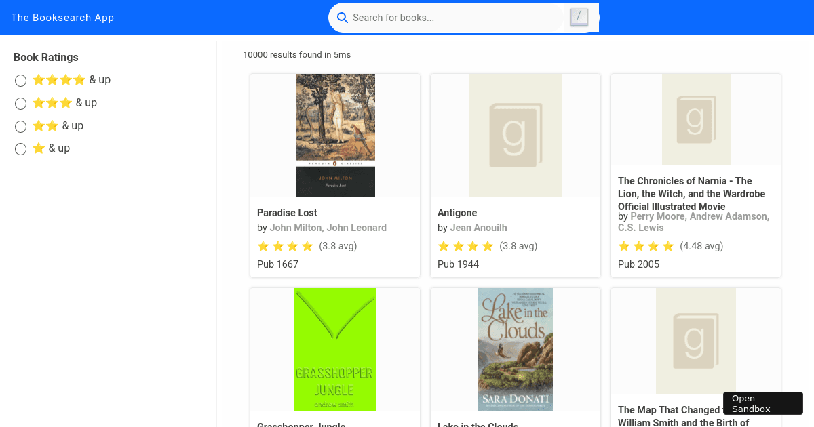Click the "/" keyboard shortcut badge in search bar
This screenshot has height=427, width=814.
pos(579,16)
